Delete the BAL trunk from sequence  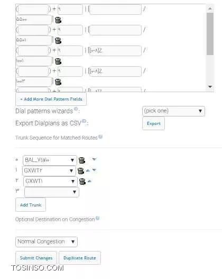[82, 160]
